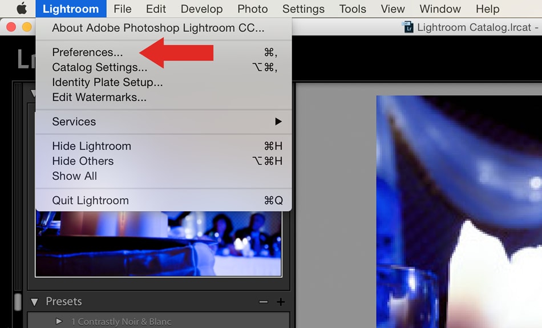Open the File menu
The image size is (542, 328).
[122, 9]
